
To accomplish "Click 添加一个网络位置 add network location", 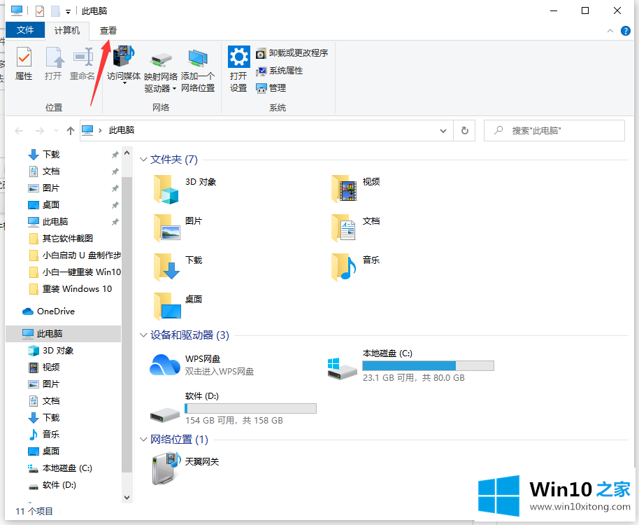I will (198, 71).
